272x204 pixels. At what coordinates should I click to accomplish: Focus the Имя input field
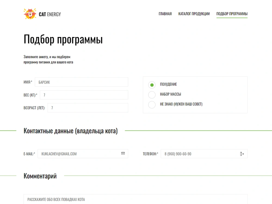point(82,82)
